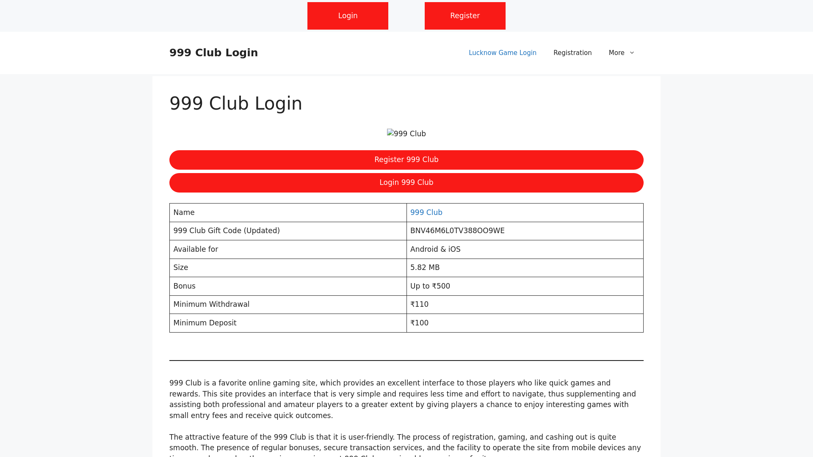Go to Lucknow Game Login menu item

click(502, 53)
